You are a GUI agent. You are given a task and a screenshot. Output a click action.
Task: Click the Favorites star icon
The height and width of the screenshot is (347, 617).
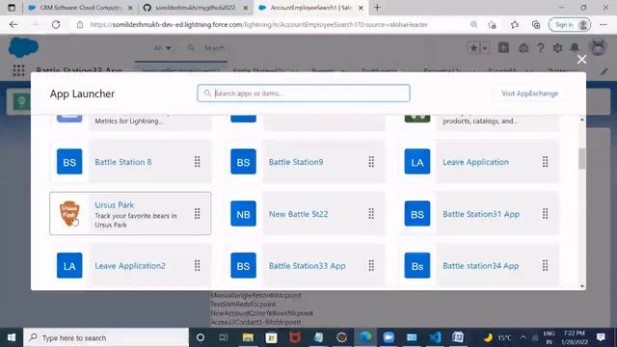473,48
